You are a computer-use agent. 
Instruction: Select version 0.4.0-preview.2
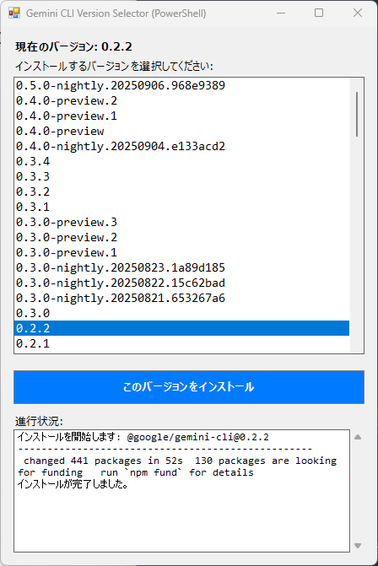[181, 100]
